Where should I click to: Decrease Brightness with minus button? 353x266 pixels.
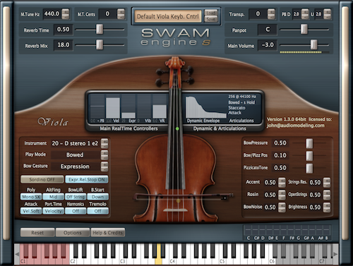[327, 210]
